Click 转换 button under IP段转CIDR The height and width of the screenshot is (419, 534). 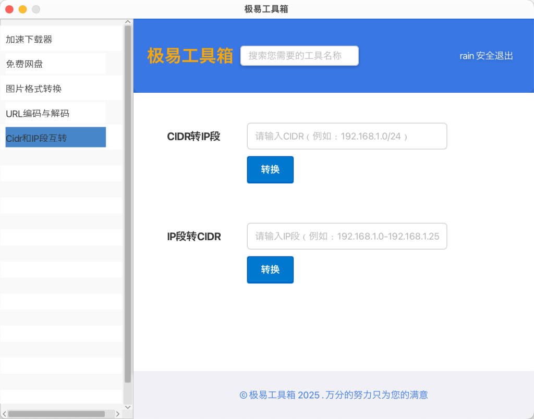point(270,269)
